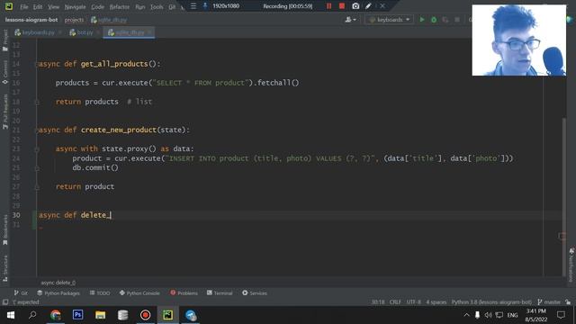Change UTF-8 file encoding
This screenshot has height=324, width=576.
(414, 302)
